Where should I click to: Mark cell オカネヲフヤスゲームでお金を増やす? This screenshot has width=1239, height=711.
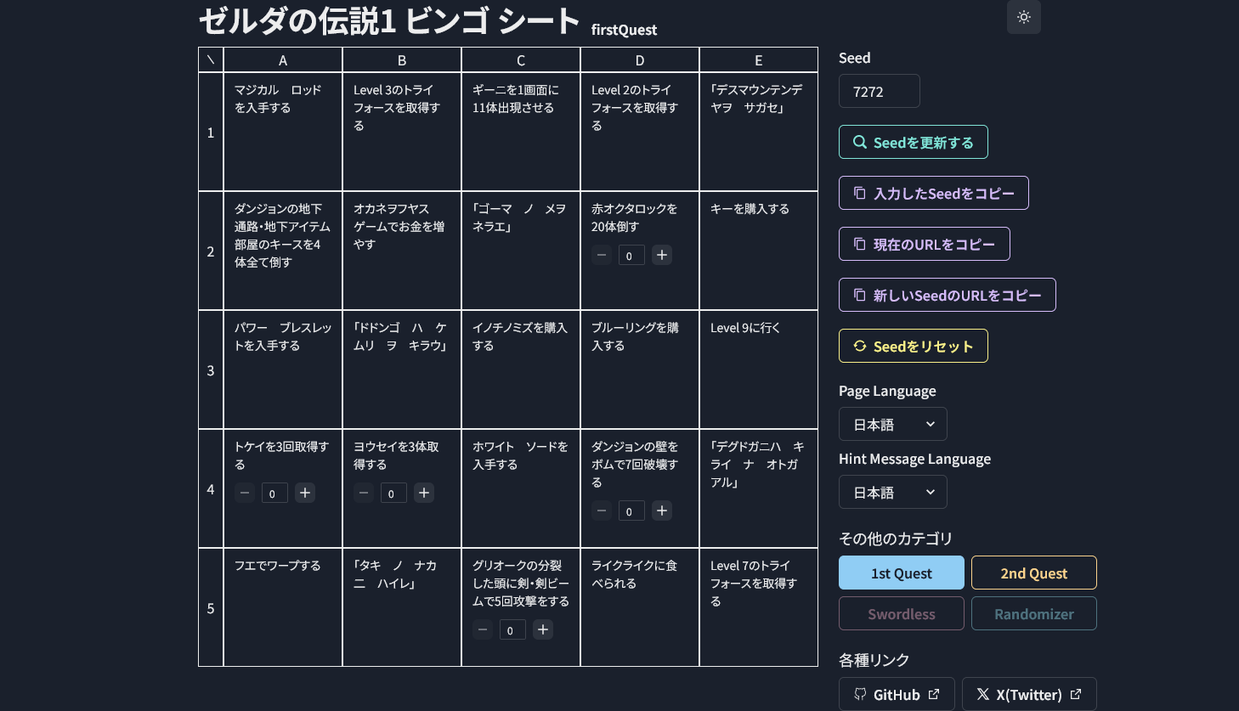pos(402,251)
